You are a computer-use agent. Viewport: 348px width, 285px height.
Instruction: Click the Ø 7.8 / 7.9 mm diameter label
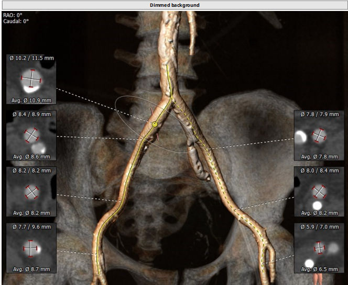click(319, 114)
